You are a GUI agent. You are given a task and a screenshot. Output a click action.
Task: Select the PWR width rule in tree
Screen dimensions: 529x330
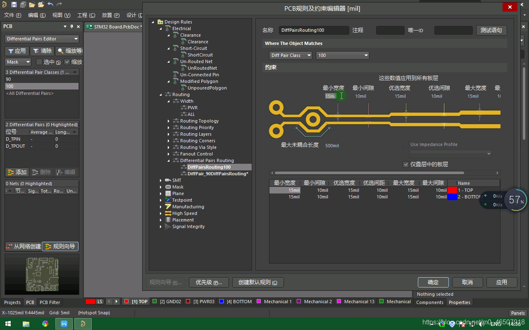[193, 108]
